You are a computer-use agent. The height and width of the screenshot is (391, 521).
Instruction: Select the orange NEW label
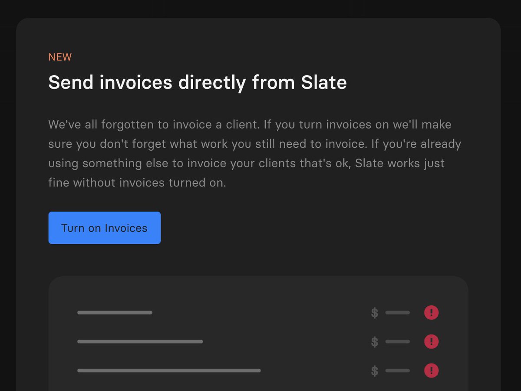[x=60, y=57]
